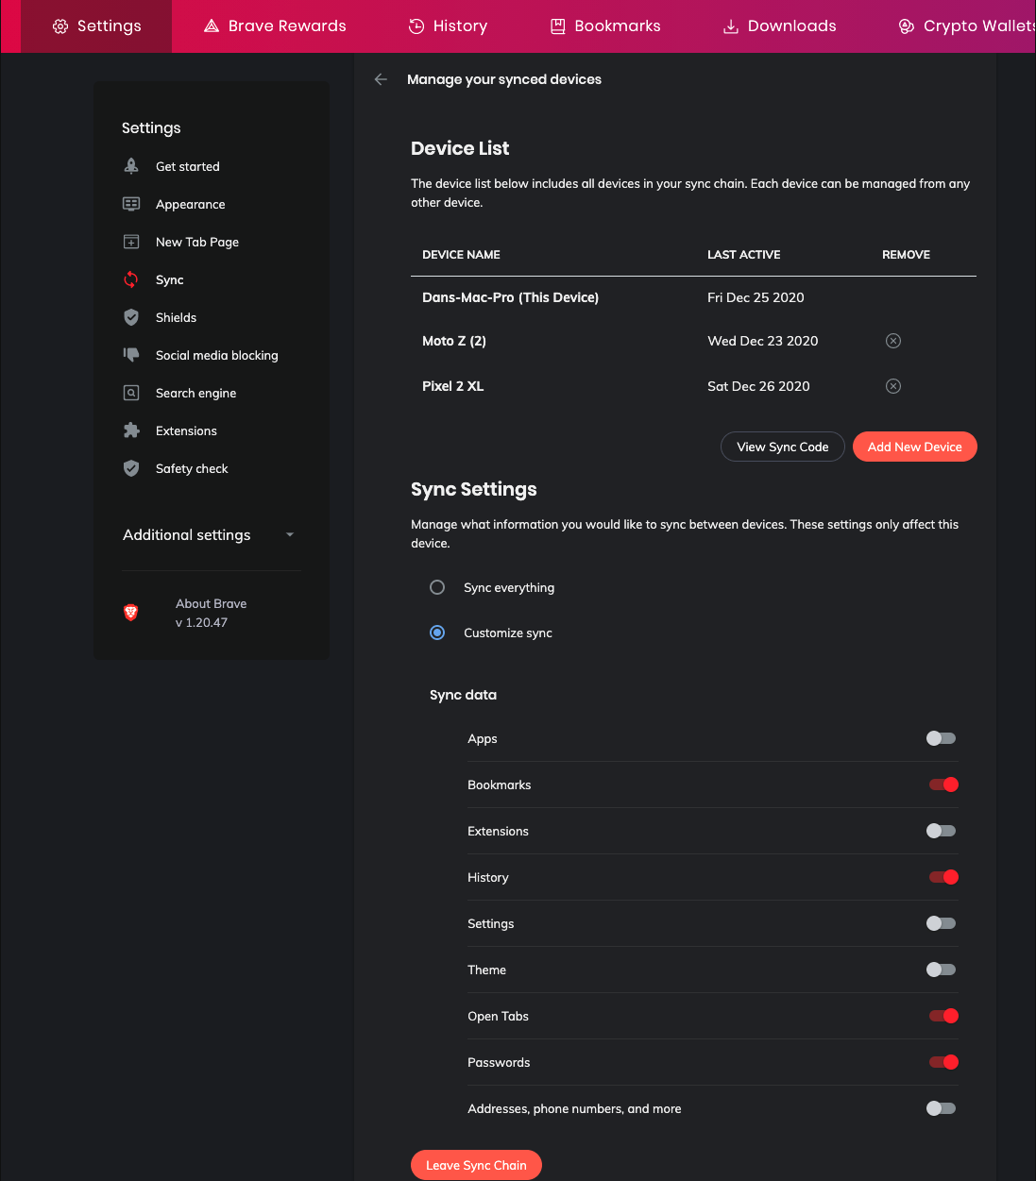This screenshot has height=1181, width=1036.
Task: Click the Leave Sync Chain button
Action: pyautogui.click(x=476, y=1165)
